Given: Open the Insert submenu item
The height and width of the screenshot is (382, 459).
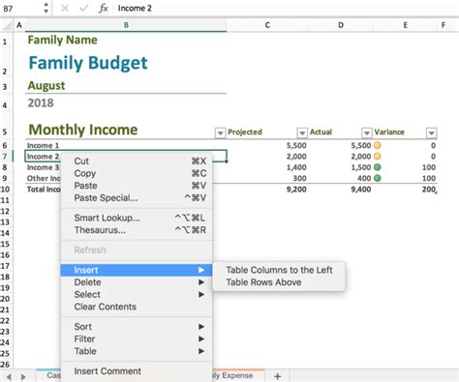Looking at the screenshot, I should [137, 270].
